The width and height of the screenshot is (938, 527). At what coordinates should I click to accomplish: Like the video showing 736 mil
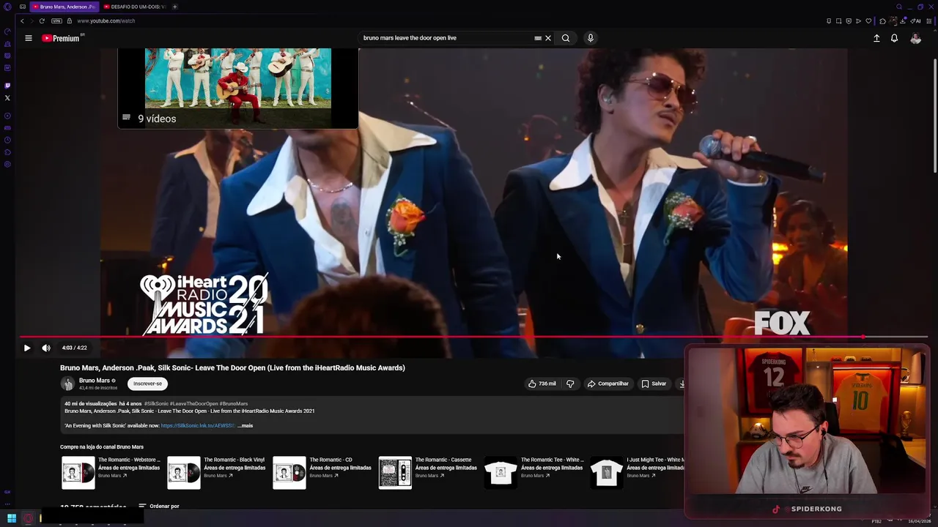click(x=542, y=384)
